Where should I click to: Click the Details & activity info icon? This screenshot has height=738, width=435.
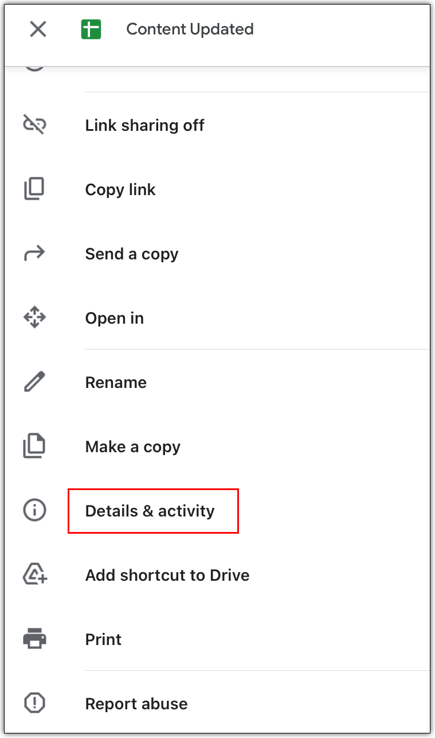click(x=34, y=510)
